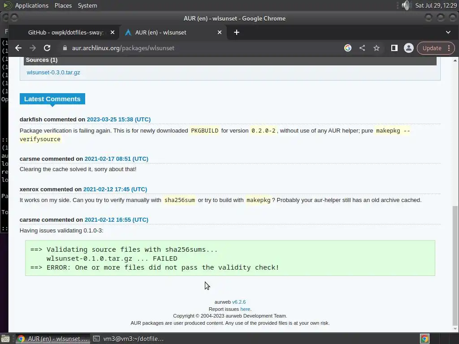Click the Update button in Chrome

tap(432, 48)
